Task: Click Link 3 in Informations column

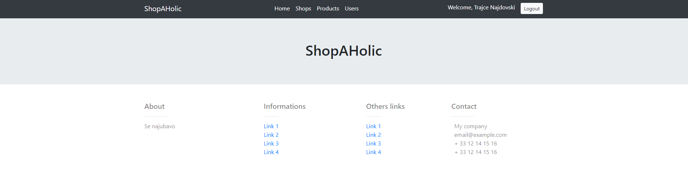Action: point(271,144)
